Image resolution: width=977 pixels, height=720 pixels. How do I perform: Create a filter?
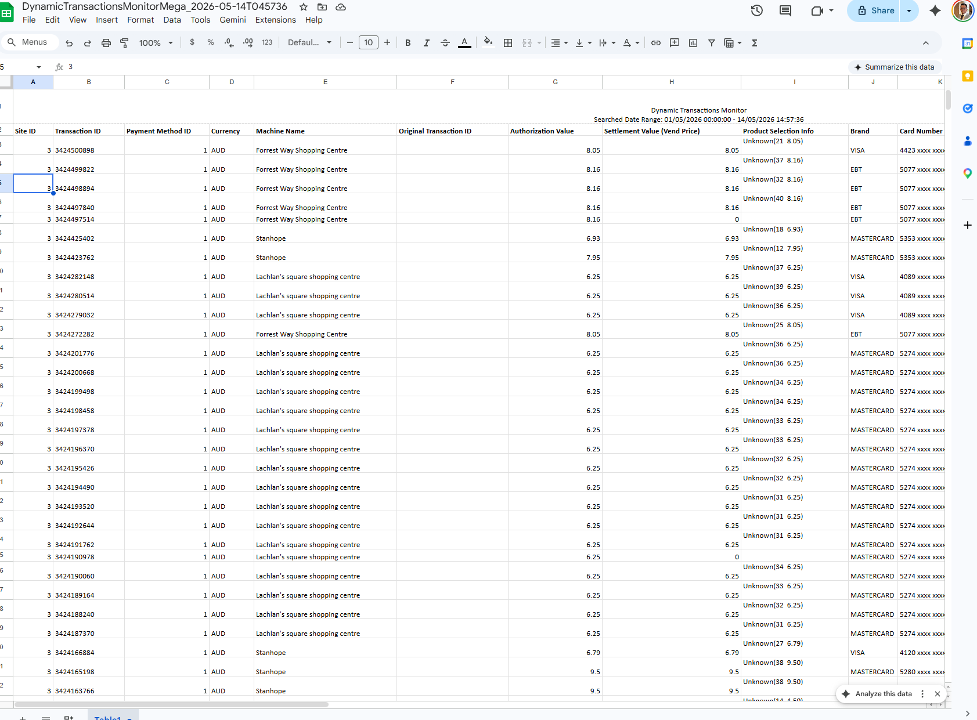pyautogui.click(x=712, y=43)
